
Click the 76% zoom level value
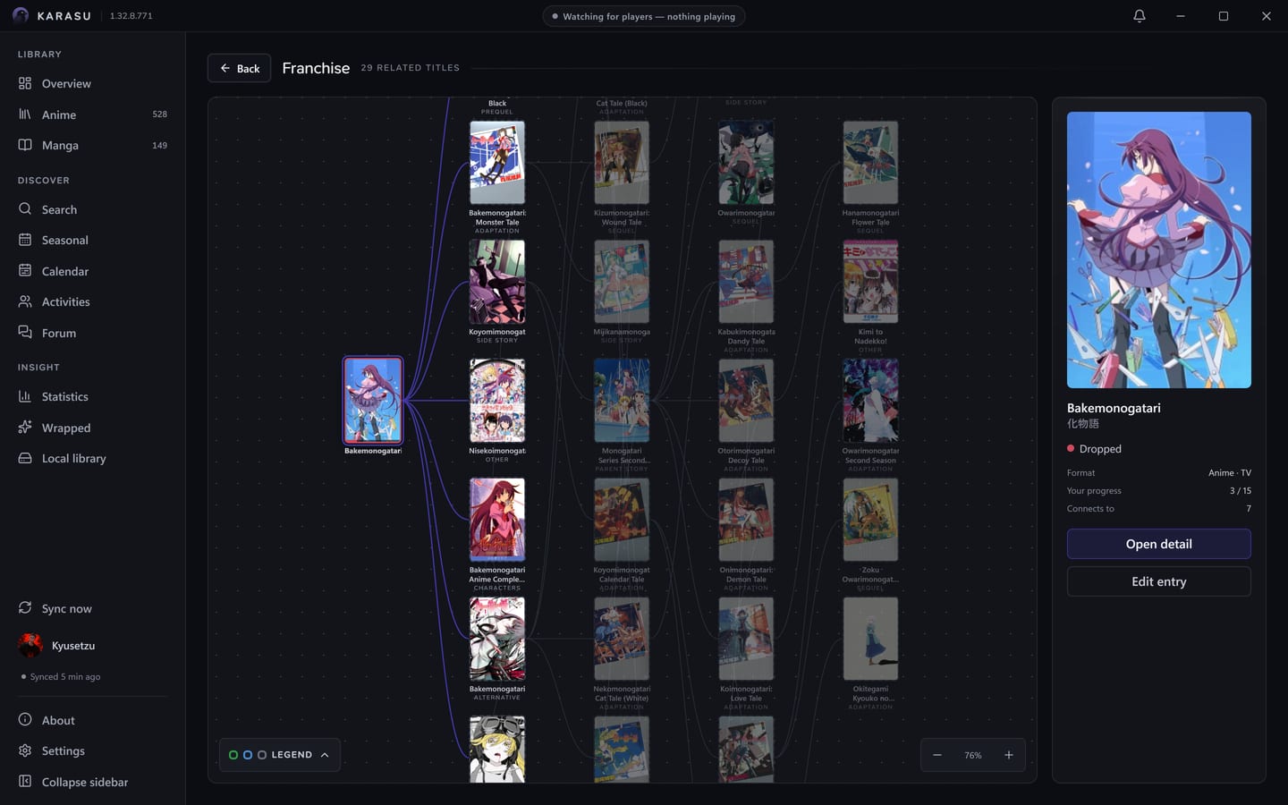pos(973,756)
